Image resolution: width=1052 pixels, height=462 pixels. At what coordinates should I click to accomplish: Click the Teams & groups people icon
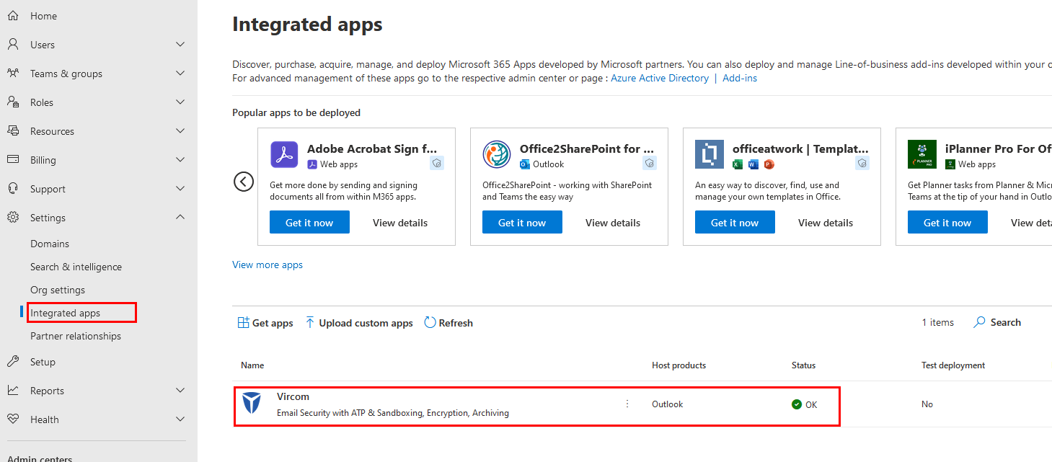click(x=13, y=74)
